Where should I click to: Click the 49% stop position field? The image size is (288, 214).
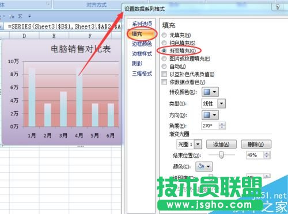255,155
